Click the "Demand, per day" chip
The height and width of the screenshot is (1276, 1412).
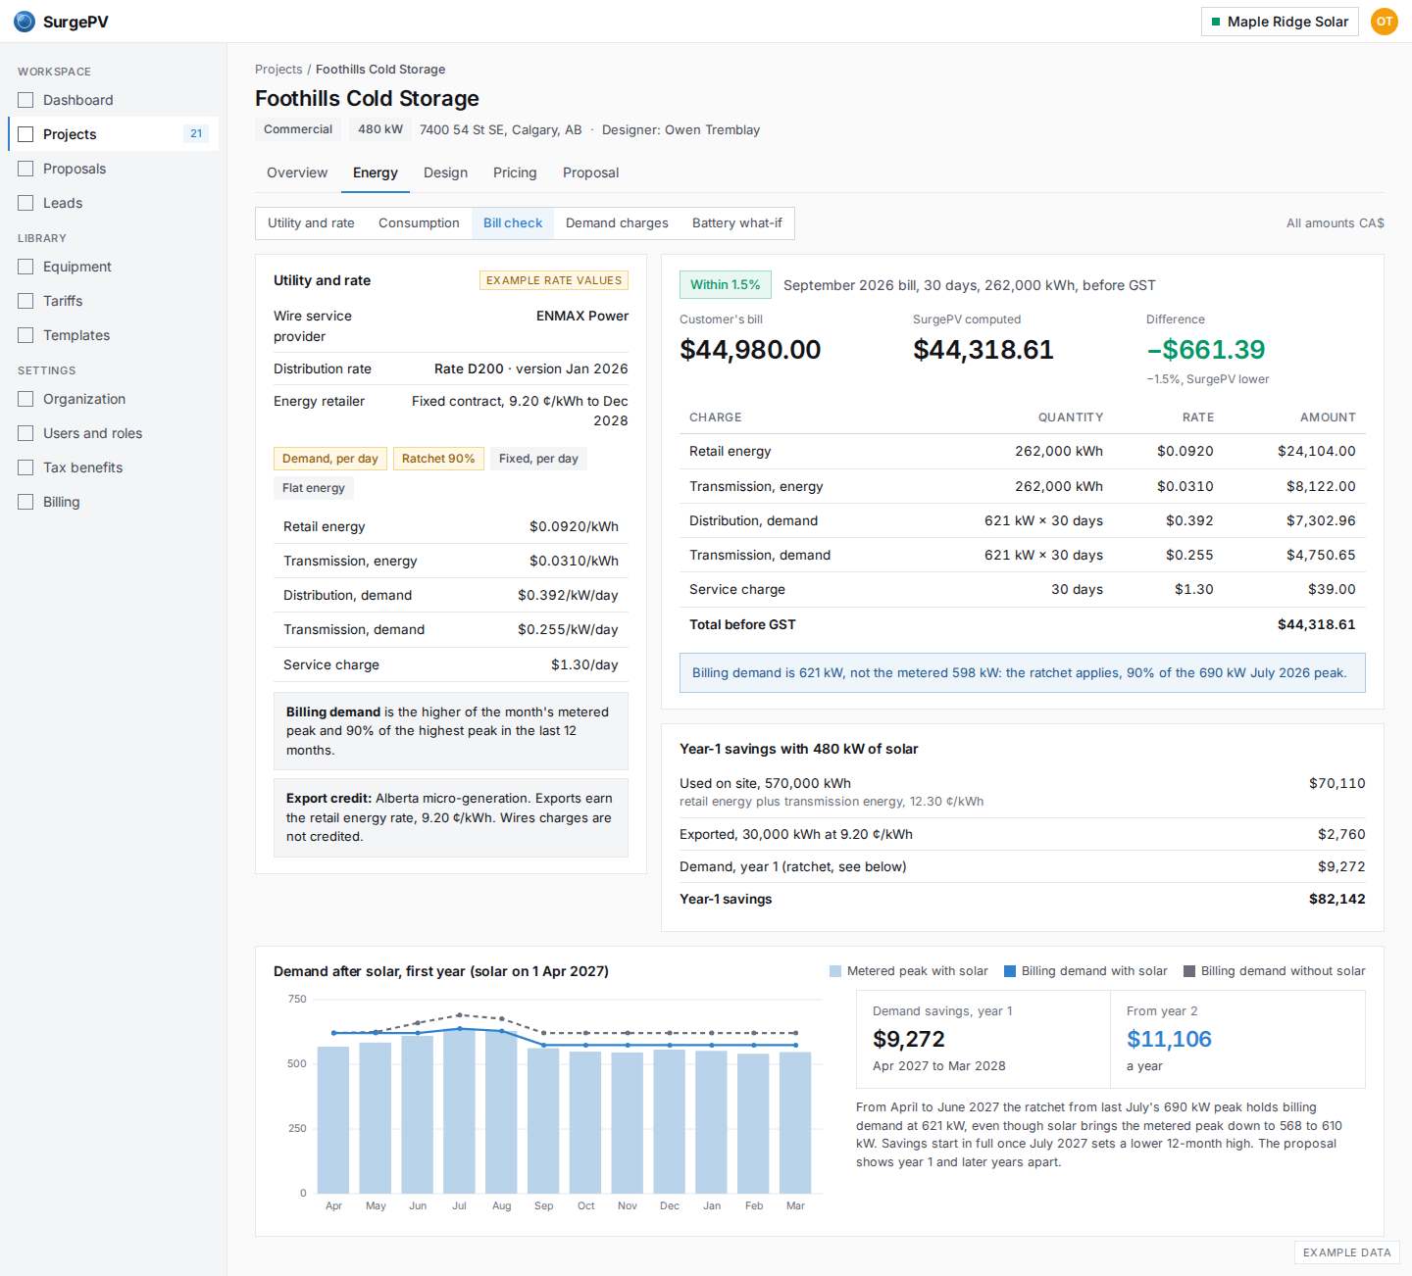click(x=330, y=459)
